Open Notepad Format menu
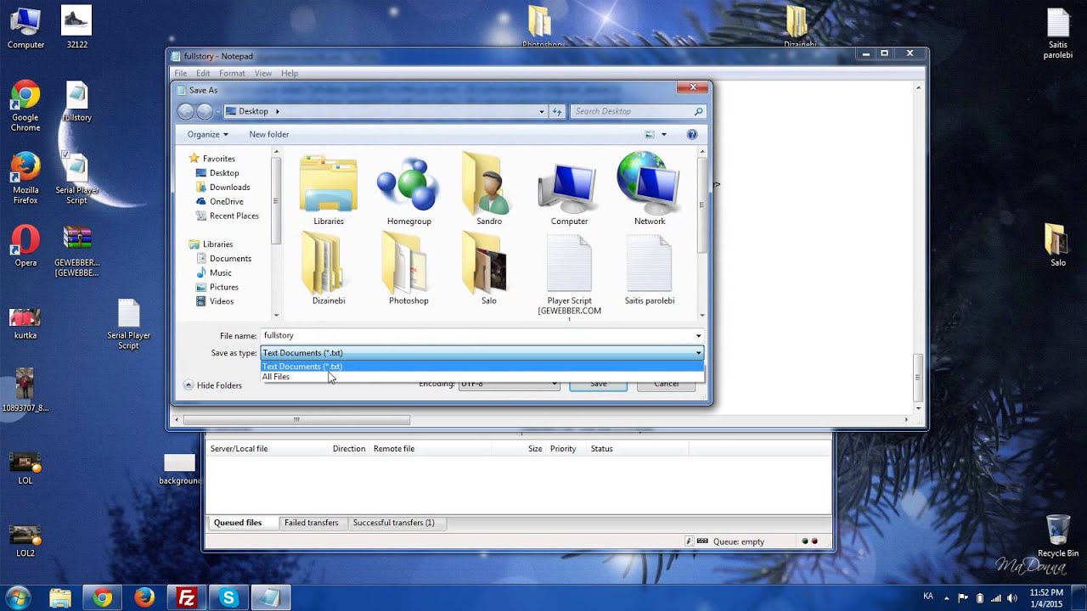1087x611 pixels. [x=232, y=74]
